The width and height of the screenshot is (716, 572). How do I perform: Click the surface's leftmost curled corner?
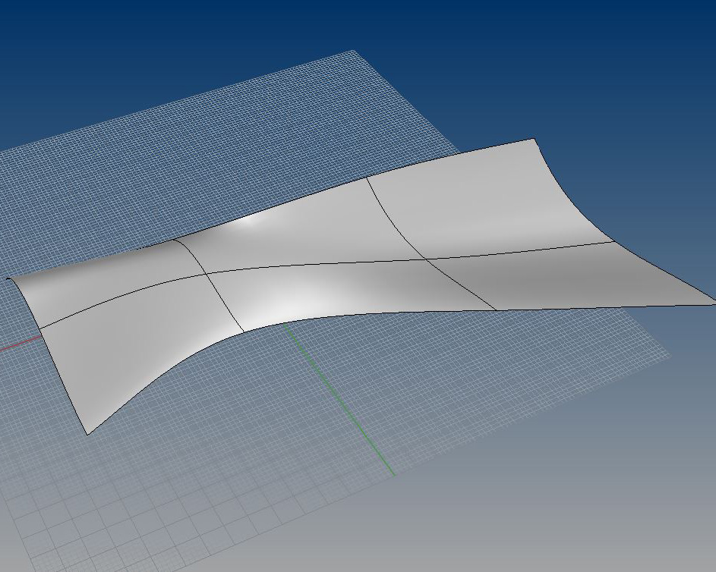pyautogui.click(x=9, y=278)
